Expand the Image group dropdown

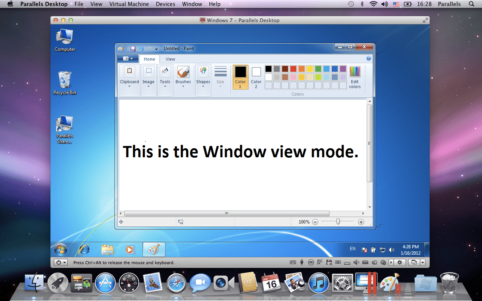click(x=148, y=81)
